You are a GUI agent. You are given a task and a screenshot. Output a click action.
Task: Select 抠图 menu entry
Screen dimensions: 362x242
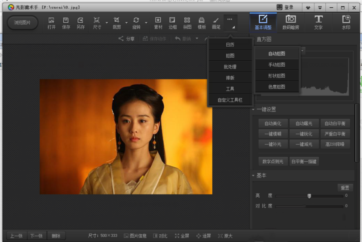click(230, 56)
